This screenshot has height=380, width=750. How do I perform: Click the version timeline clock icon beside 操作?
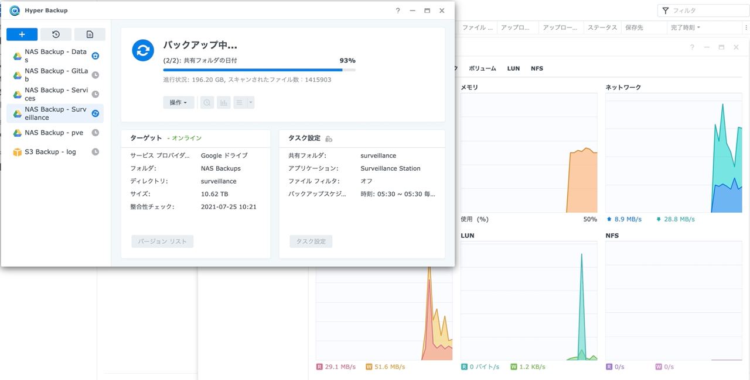[207, 102]
